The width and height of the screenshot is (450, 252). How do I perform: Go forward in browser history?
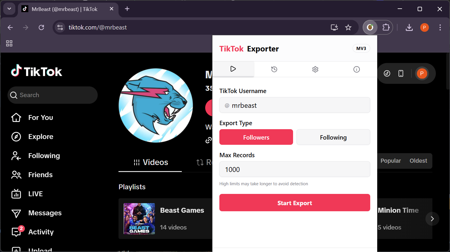[26, 27]
